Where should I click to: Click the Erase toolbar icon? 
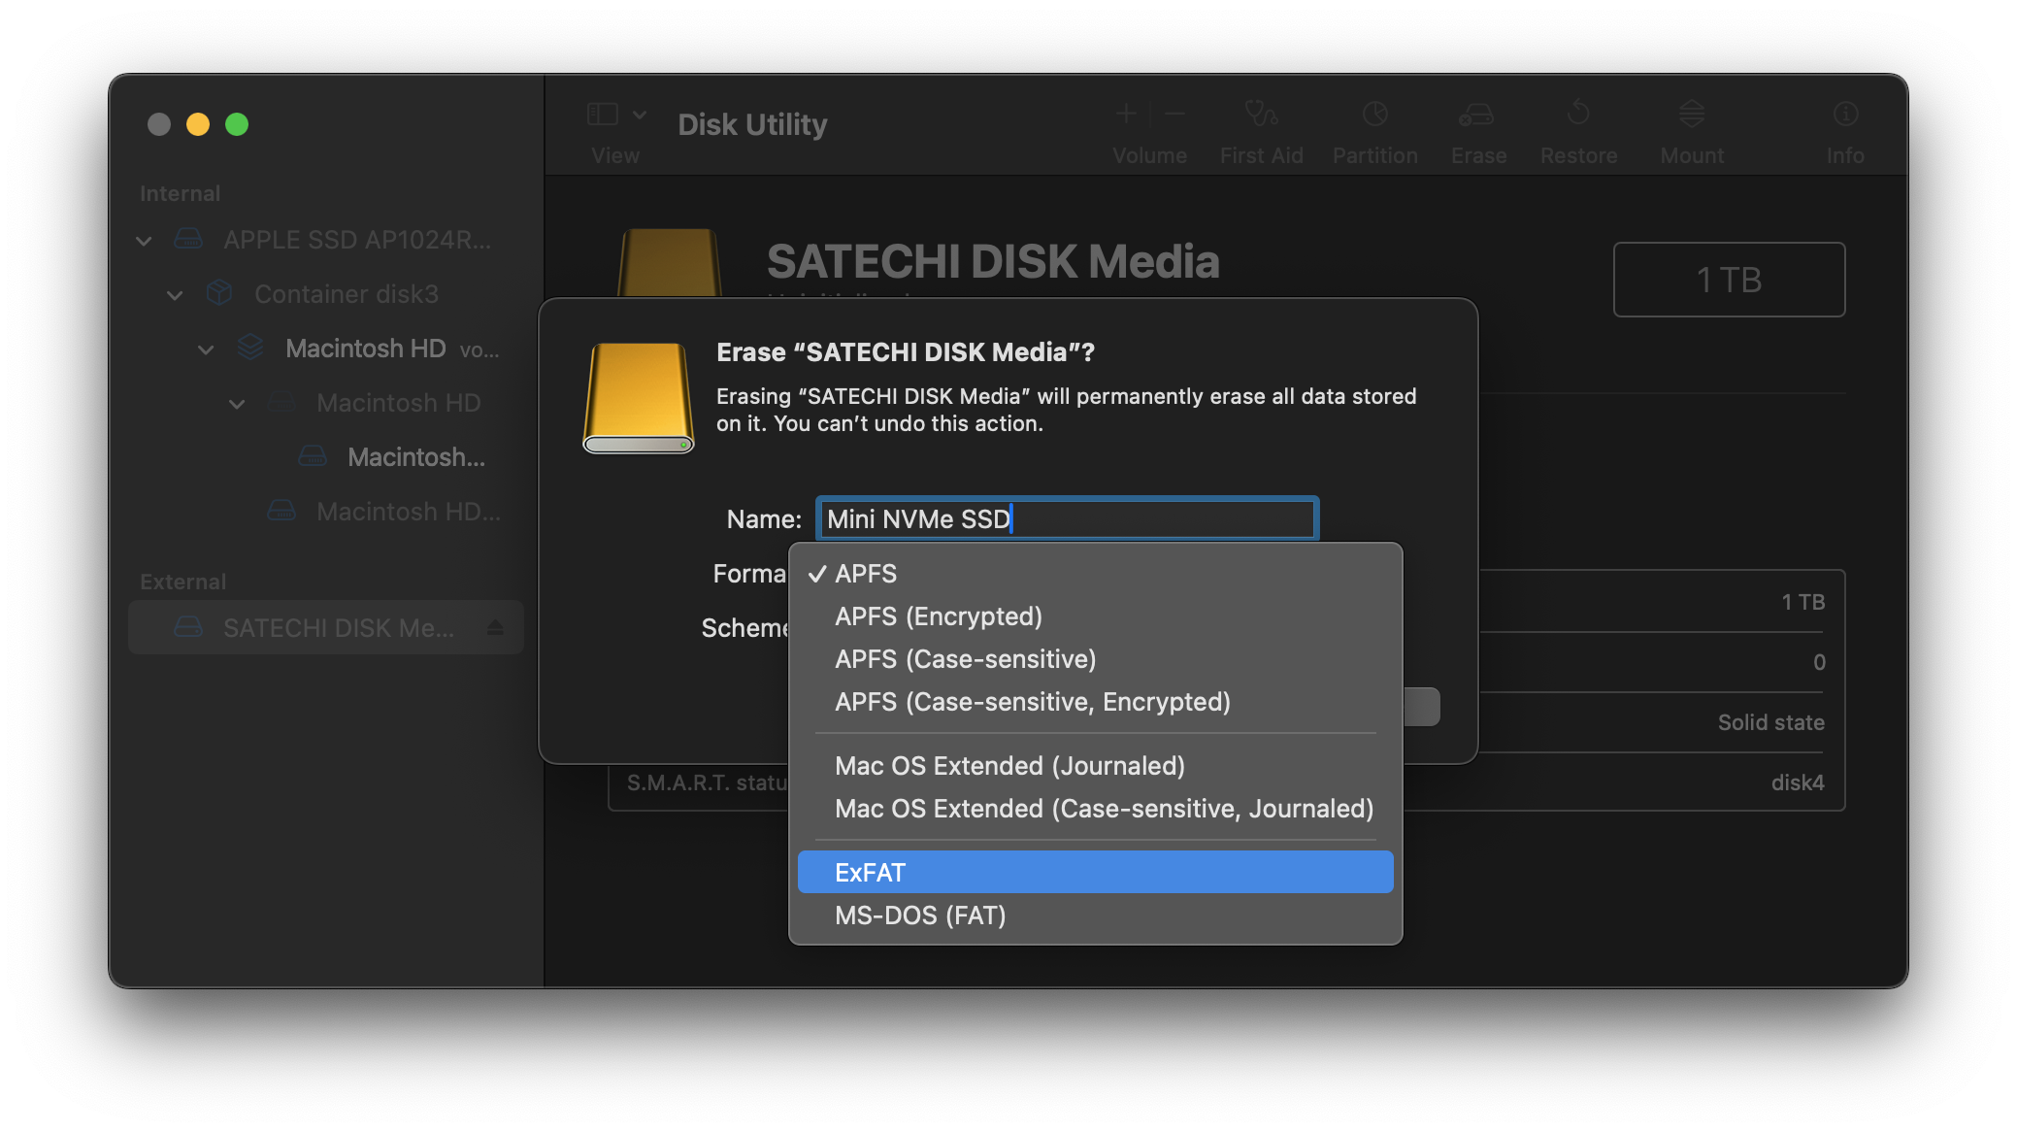[1476, 115]
